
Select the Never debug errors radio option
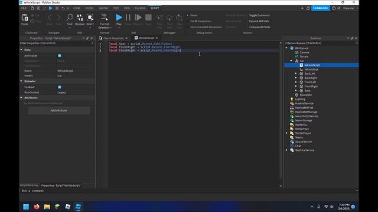(x=188, y=15)
